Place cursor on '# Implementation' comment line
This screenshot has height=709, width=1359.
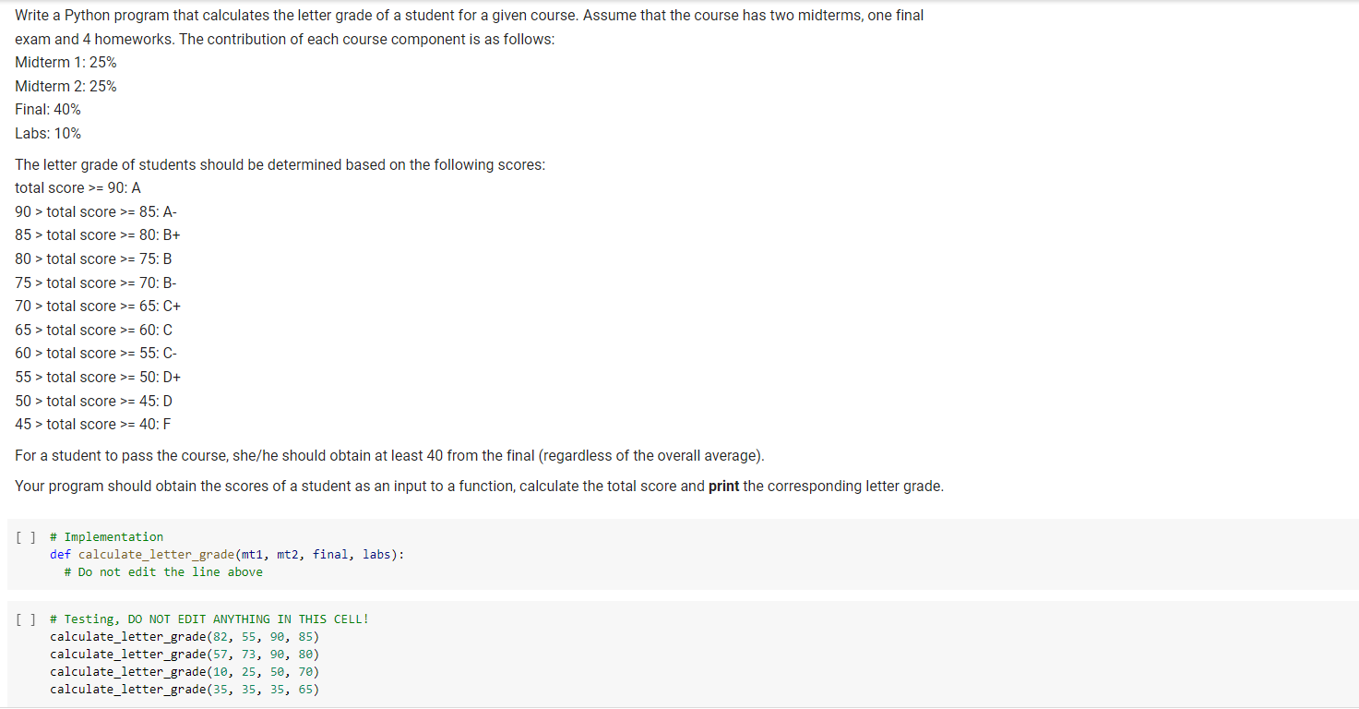coord(107,537)
